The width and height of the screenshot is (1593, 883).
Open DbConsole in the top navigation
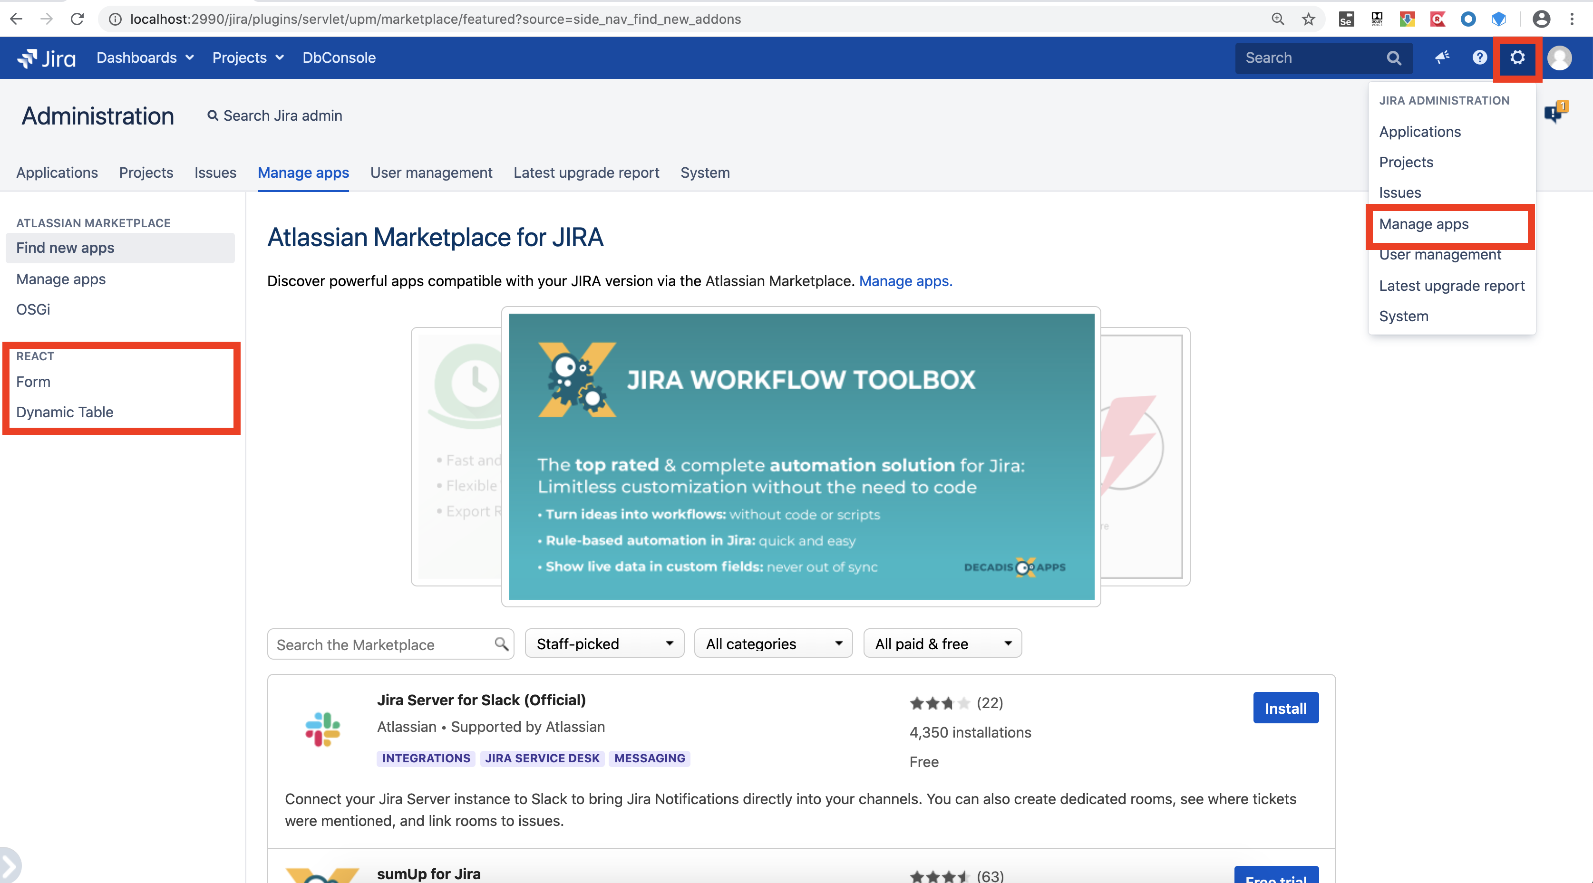pos(339,58)
